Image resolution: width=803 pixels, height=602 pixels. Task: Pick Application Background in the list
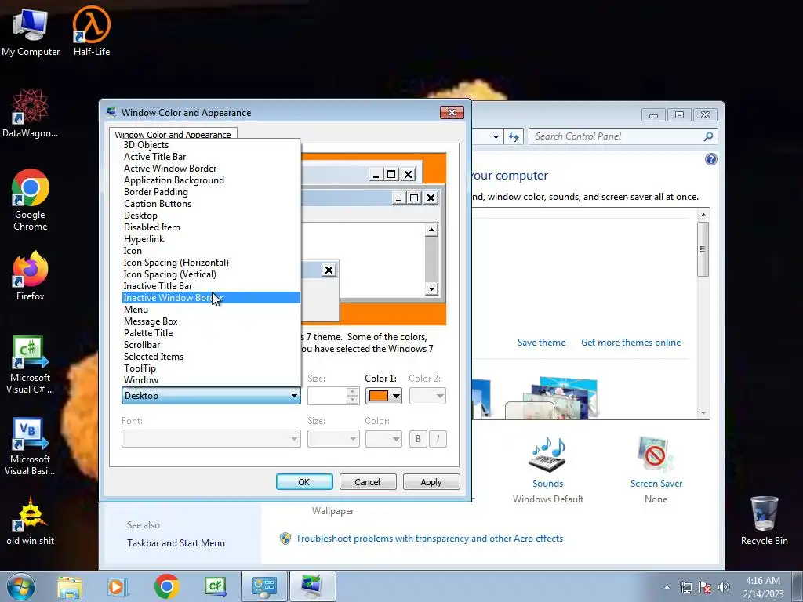click(211, 180)
